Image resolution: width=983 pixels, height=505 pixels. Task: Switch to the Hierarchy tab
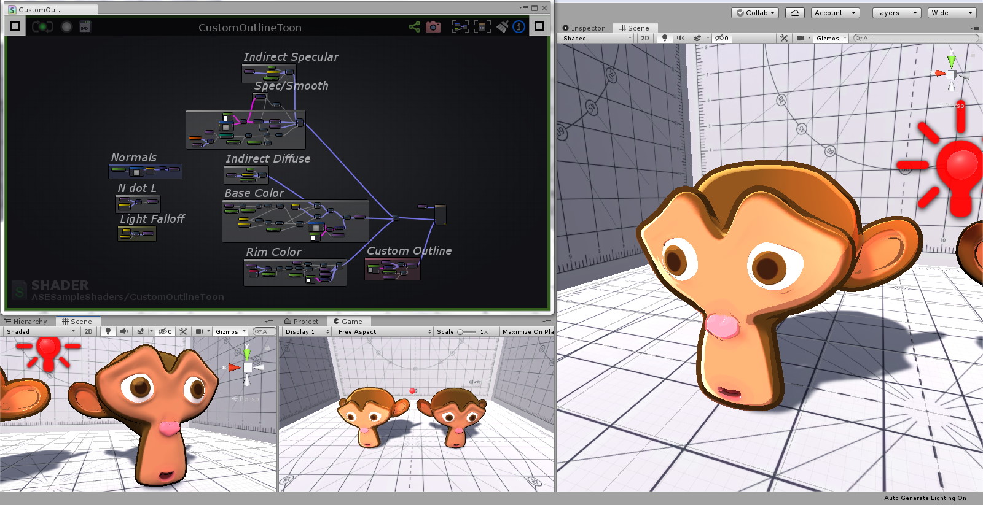[26, 322]
